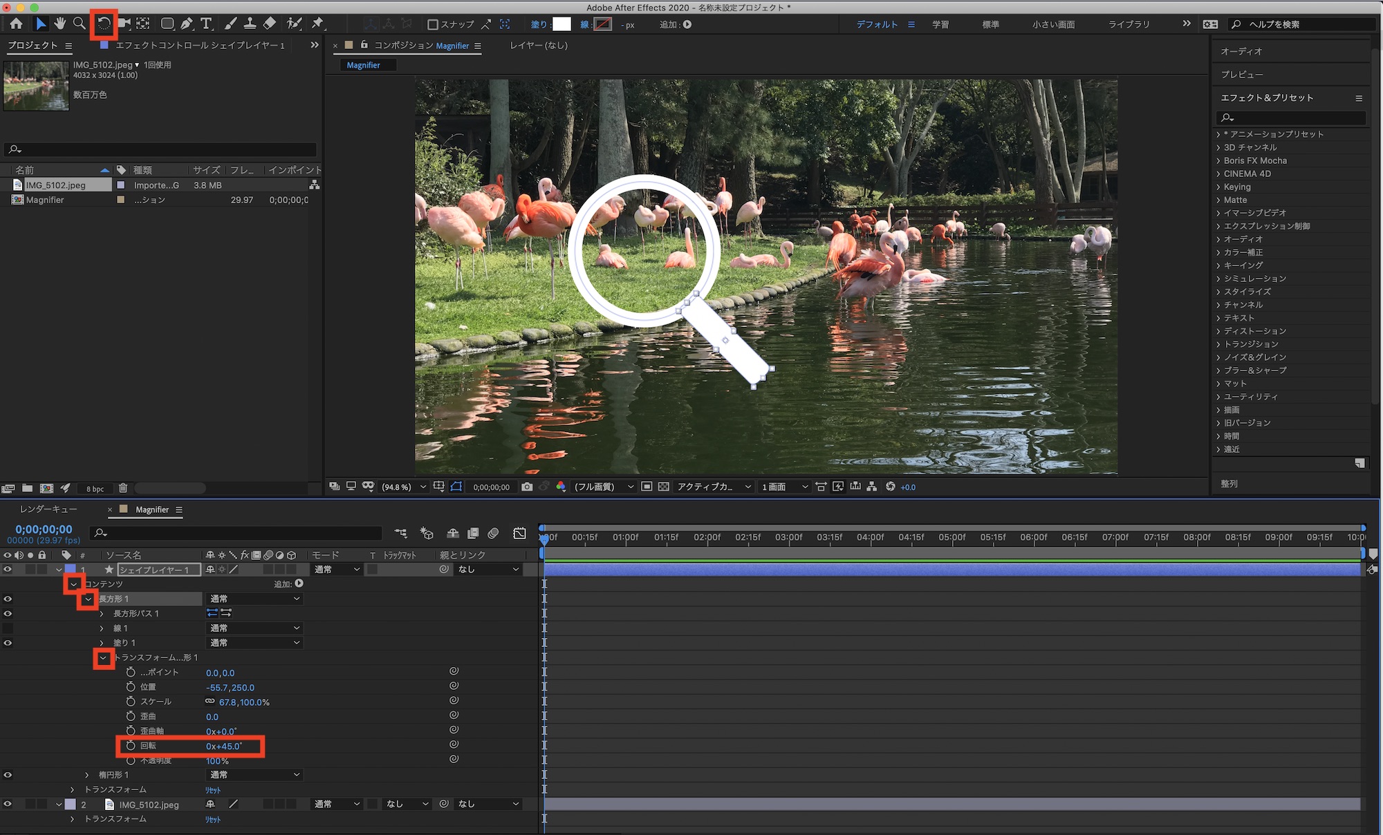The width and height of the screenshot is (1383, 835).
Task: Open the viewer magnification dropdown 94.8%
Action: [404, 487]
